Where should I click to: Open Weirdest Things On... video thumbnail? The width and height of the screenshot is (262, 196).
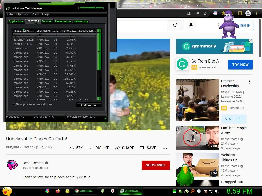(x=197, y=165)
